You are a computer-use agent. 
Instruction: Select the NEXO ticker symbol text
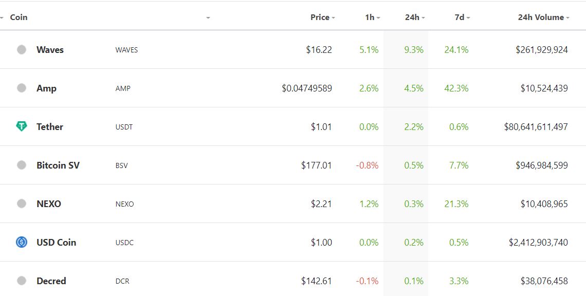[x=124, y=204]
